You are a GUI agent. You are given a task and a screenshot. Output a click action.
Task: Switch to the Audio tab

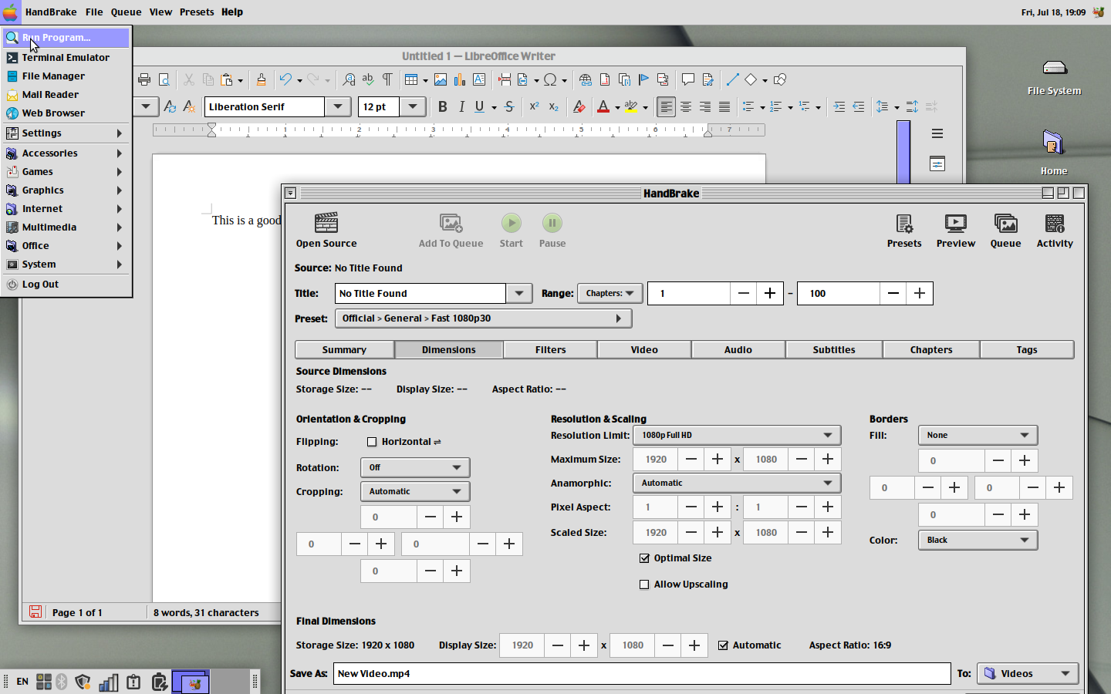tap(738, 349)
